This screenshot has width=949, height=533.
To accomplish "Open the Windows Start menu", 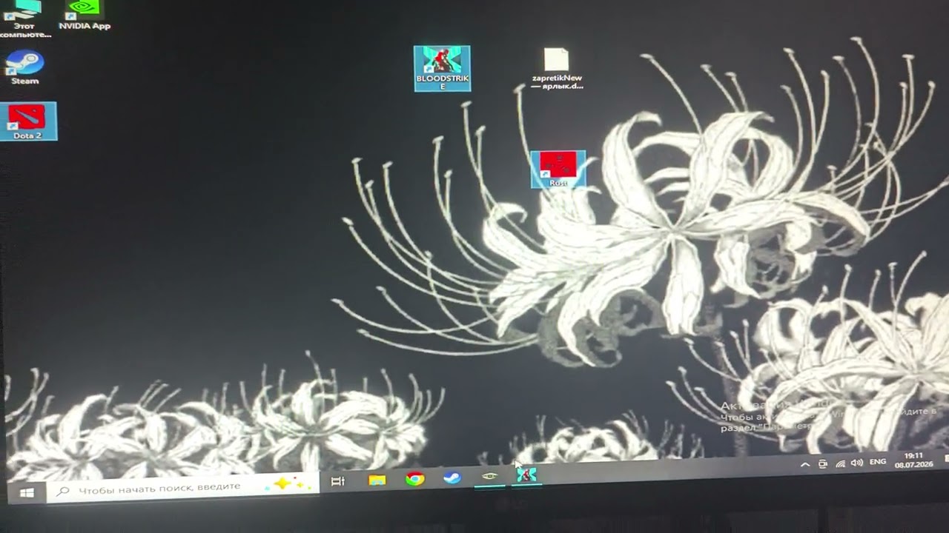I will coord(27,492).
